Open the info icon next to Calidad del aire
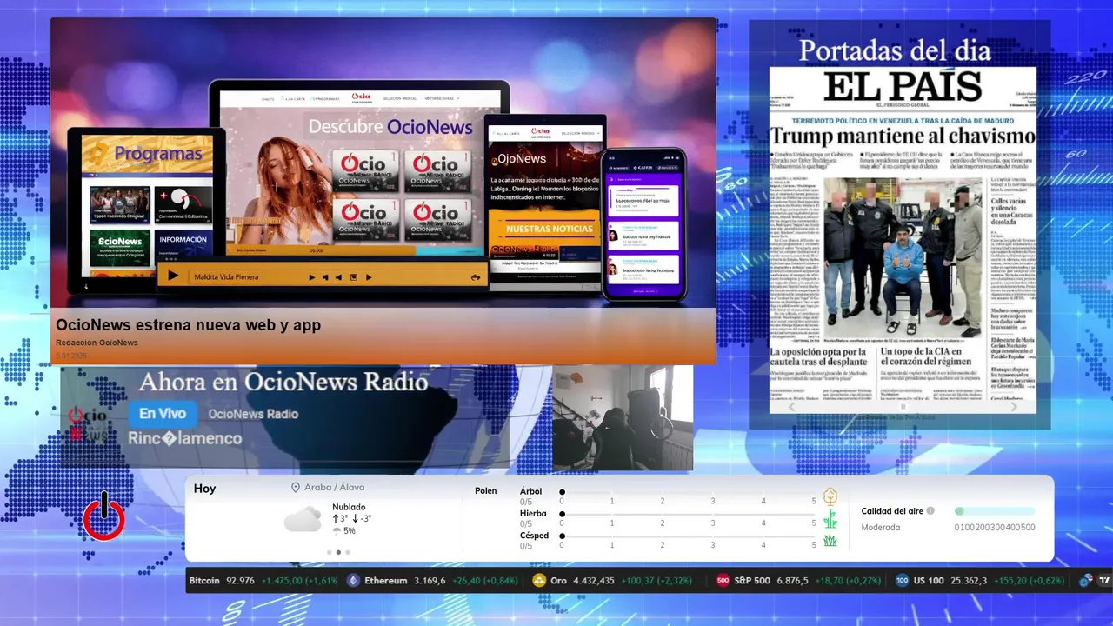 point(930,511)
